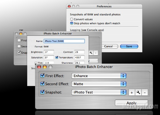Screen dimensions: 160x115
Task: Click the Sharpness field showing 29.1
Action: tap(79, 63)
